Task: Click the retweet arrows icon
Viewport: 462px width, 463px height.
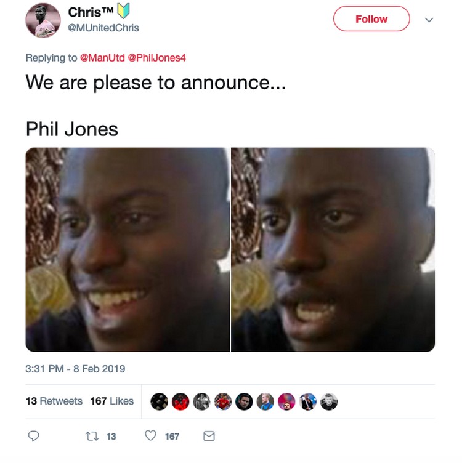Action: pos(92,436)
